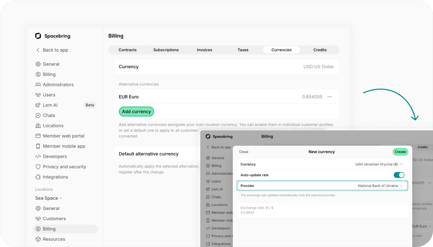Open Privacy and security shield icon
This screenshot has height=247, width=433.
click(x=38, y=167)
